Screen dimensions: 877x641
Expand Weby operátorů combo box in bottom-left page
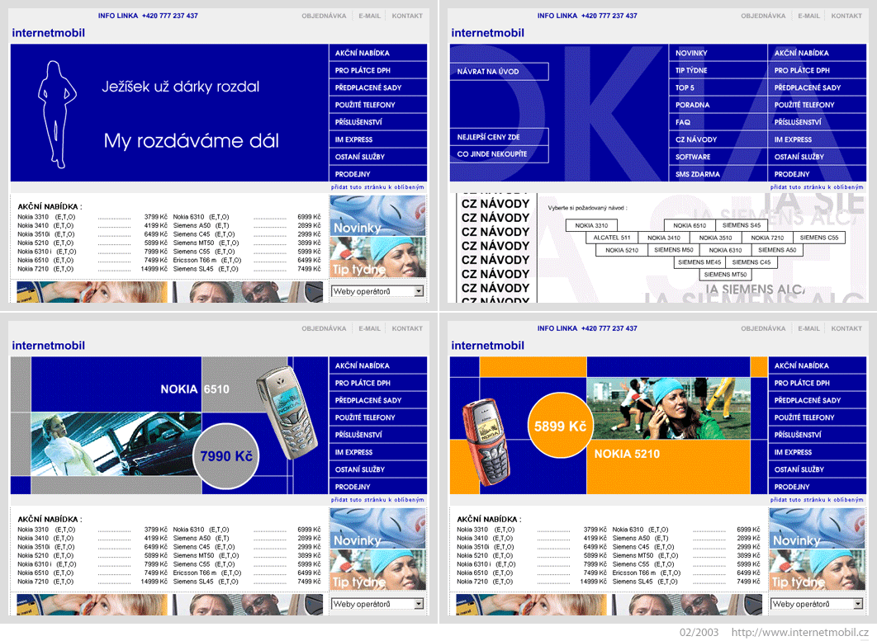377,604
